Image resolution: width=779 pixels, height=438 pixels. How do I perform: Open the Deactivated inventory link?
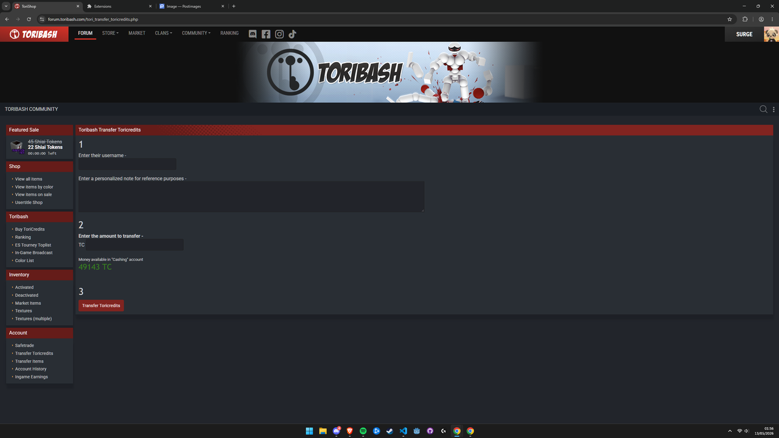[27, 295]
